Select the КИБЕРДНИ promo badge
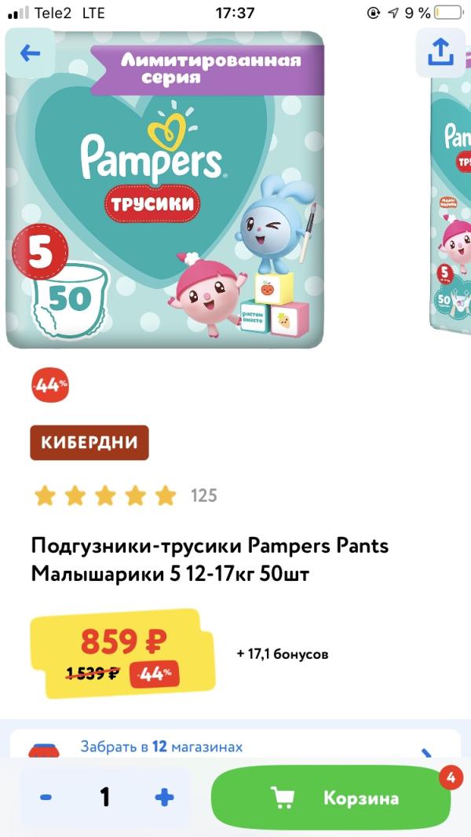This screenshot has width=471, height=837. click(89, 443)
